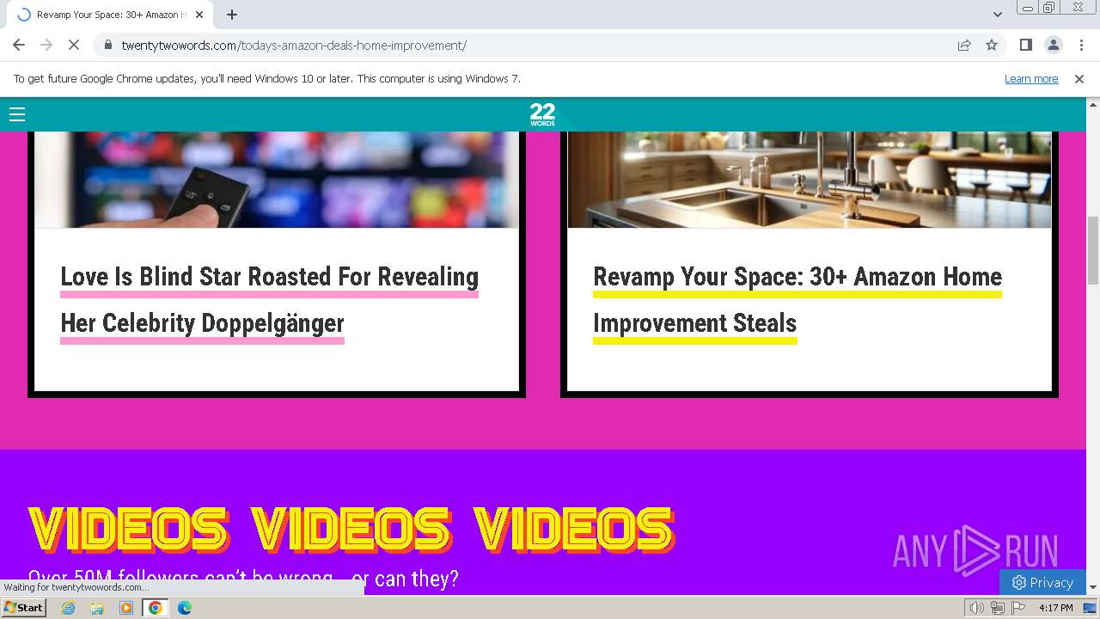Click the address bar URL
This screenshot has height=619, width=1100.
point(294,46)
